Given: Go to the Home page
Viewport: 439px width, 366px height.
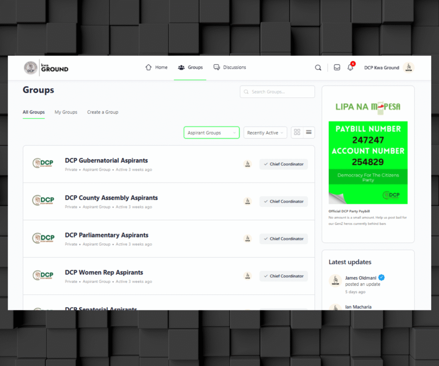Looking at the screenshot, I should coord(156,67).
